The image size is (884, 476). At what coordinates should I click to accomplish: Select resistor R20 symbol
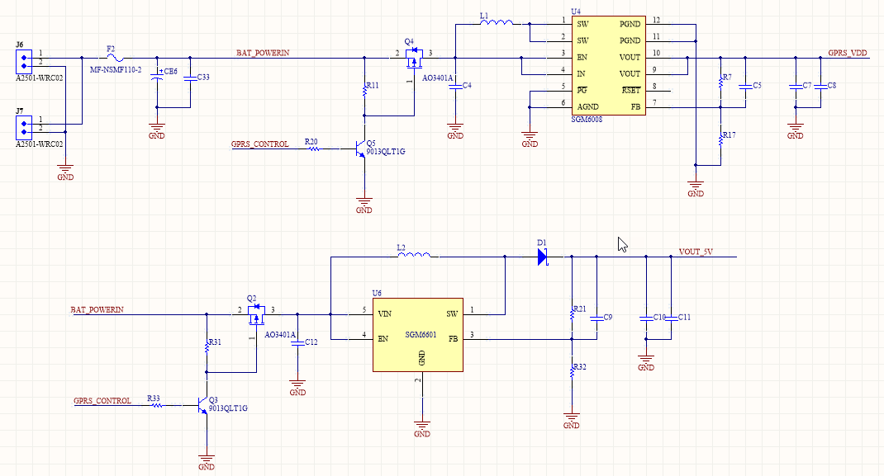tap(313, 148)
